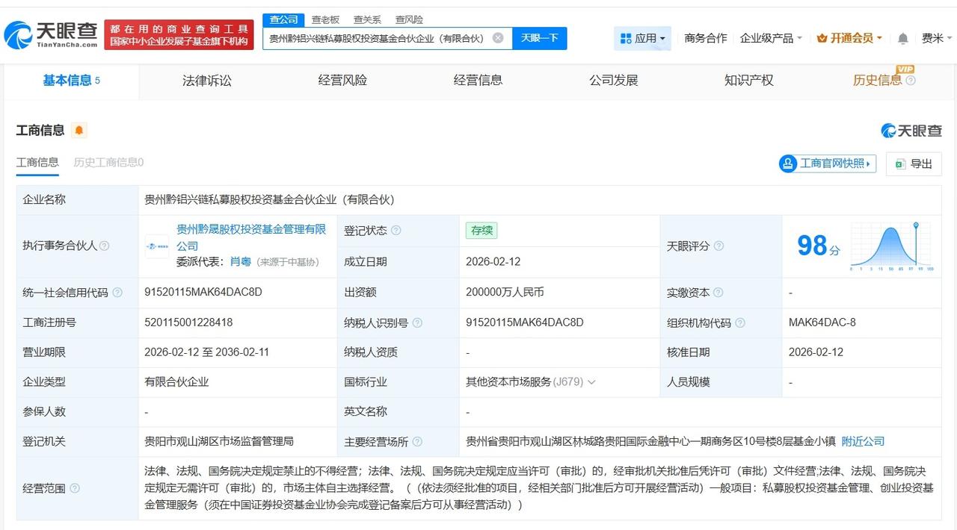Click the 天眼一下 search button
957x530 pixels.
[539, 37]
